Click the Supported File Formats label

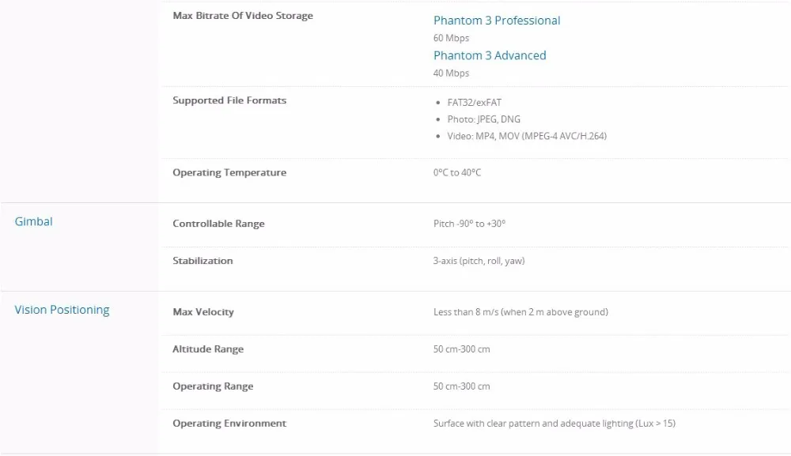coord(229,100)
